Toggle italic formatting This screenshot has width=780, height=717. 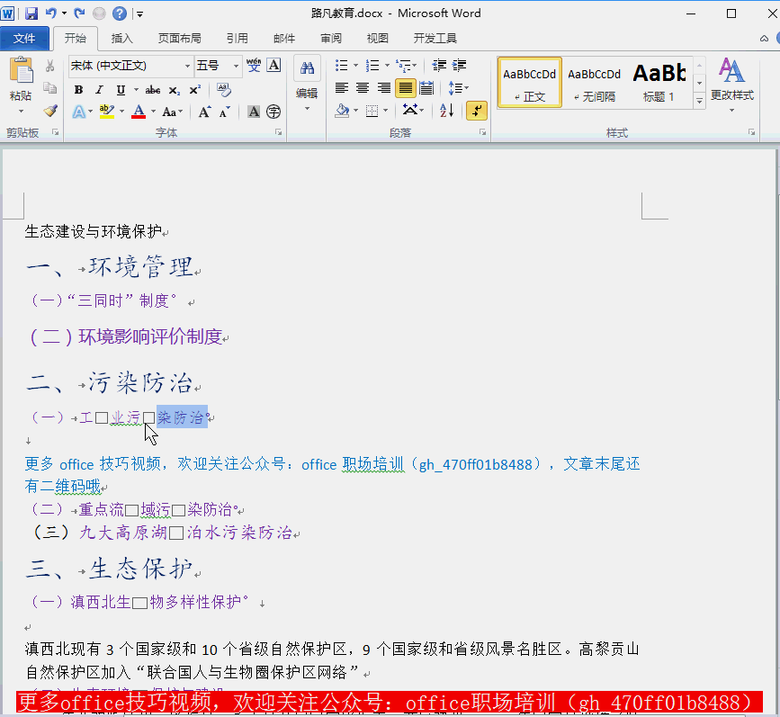coord(99,90)
